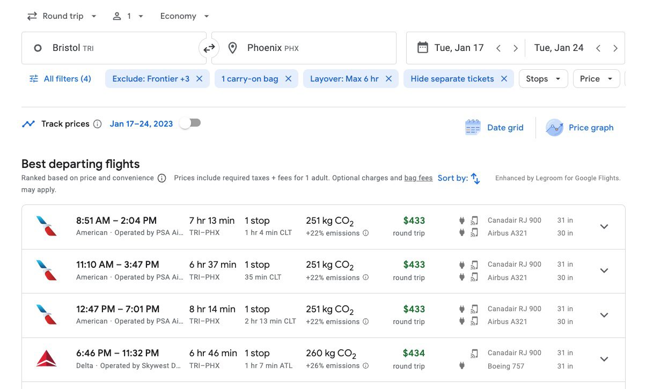Click the Track prices line chart icon

(28, 123)
